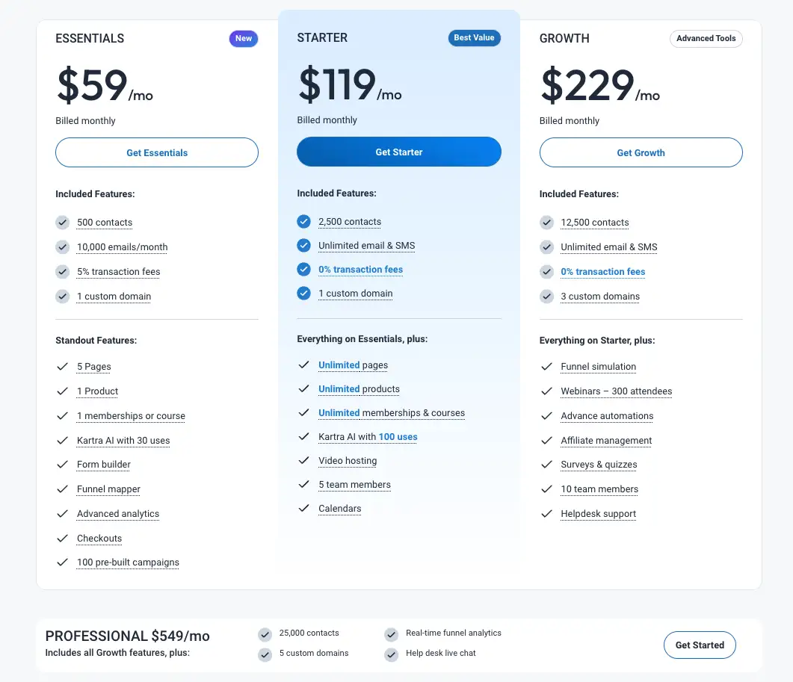Click the checkmark next to Video hosting
This screenshot has width=793, height=682.
pos(303,460)
